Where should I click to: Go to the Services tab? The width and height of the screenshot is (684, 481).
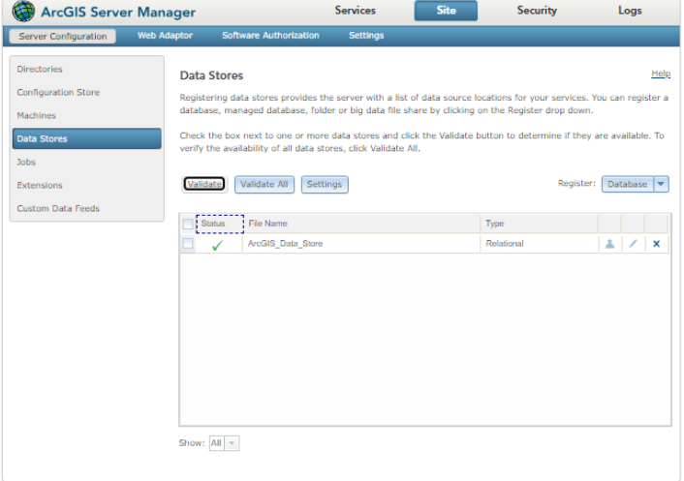tap(356, 11)
